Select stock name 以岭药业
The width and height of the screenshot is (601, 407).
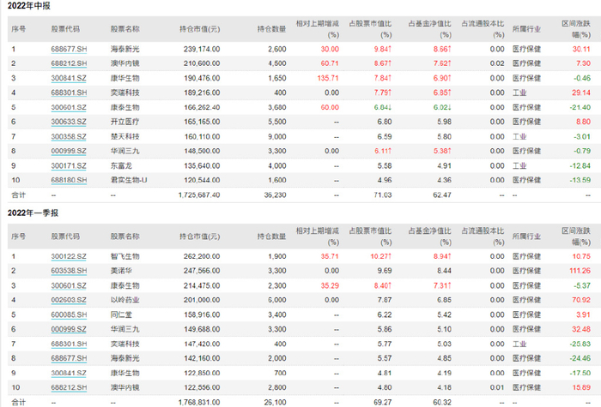125,300
